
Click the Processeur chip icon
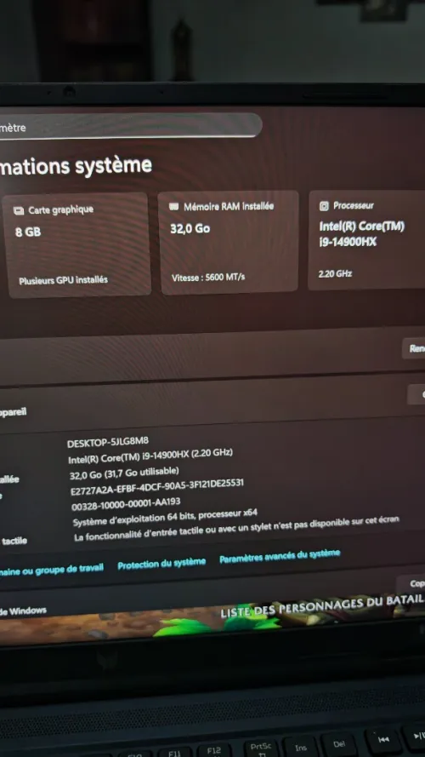click(x=324, y=206)
